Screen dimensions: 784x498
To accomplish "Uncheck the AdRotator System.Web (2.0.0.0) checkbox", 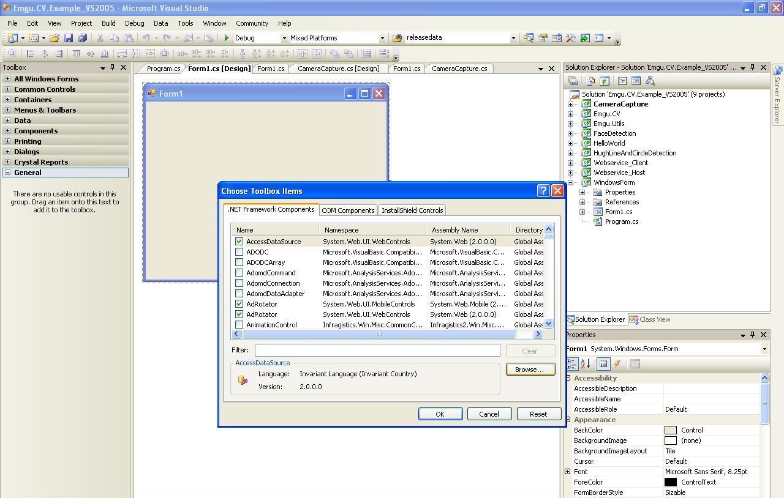I will coord(239,314).
